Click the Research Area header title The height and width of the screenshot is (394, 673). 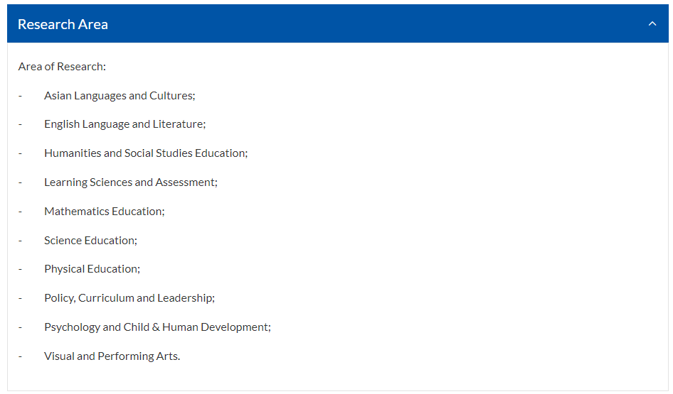63,24
